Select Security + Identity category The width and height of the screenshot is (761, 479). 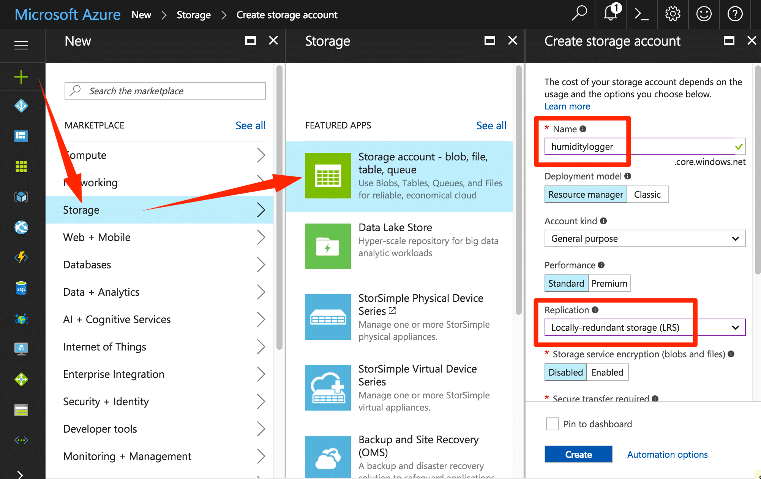click(159, 401)
